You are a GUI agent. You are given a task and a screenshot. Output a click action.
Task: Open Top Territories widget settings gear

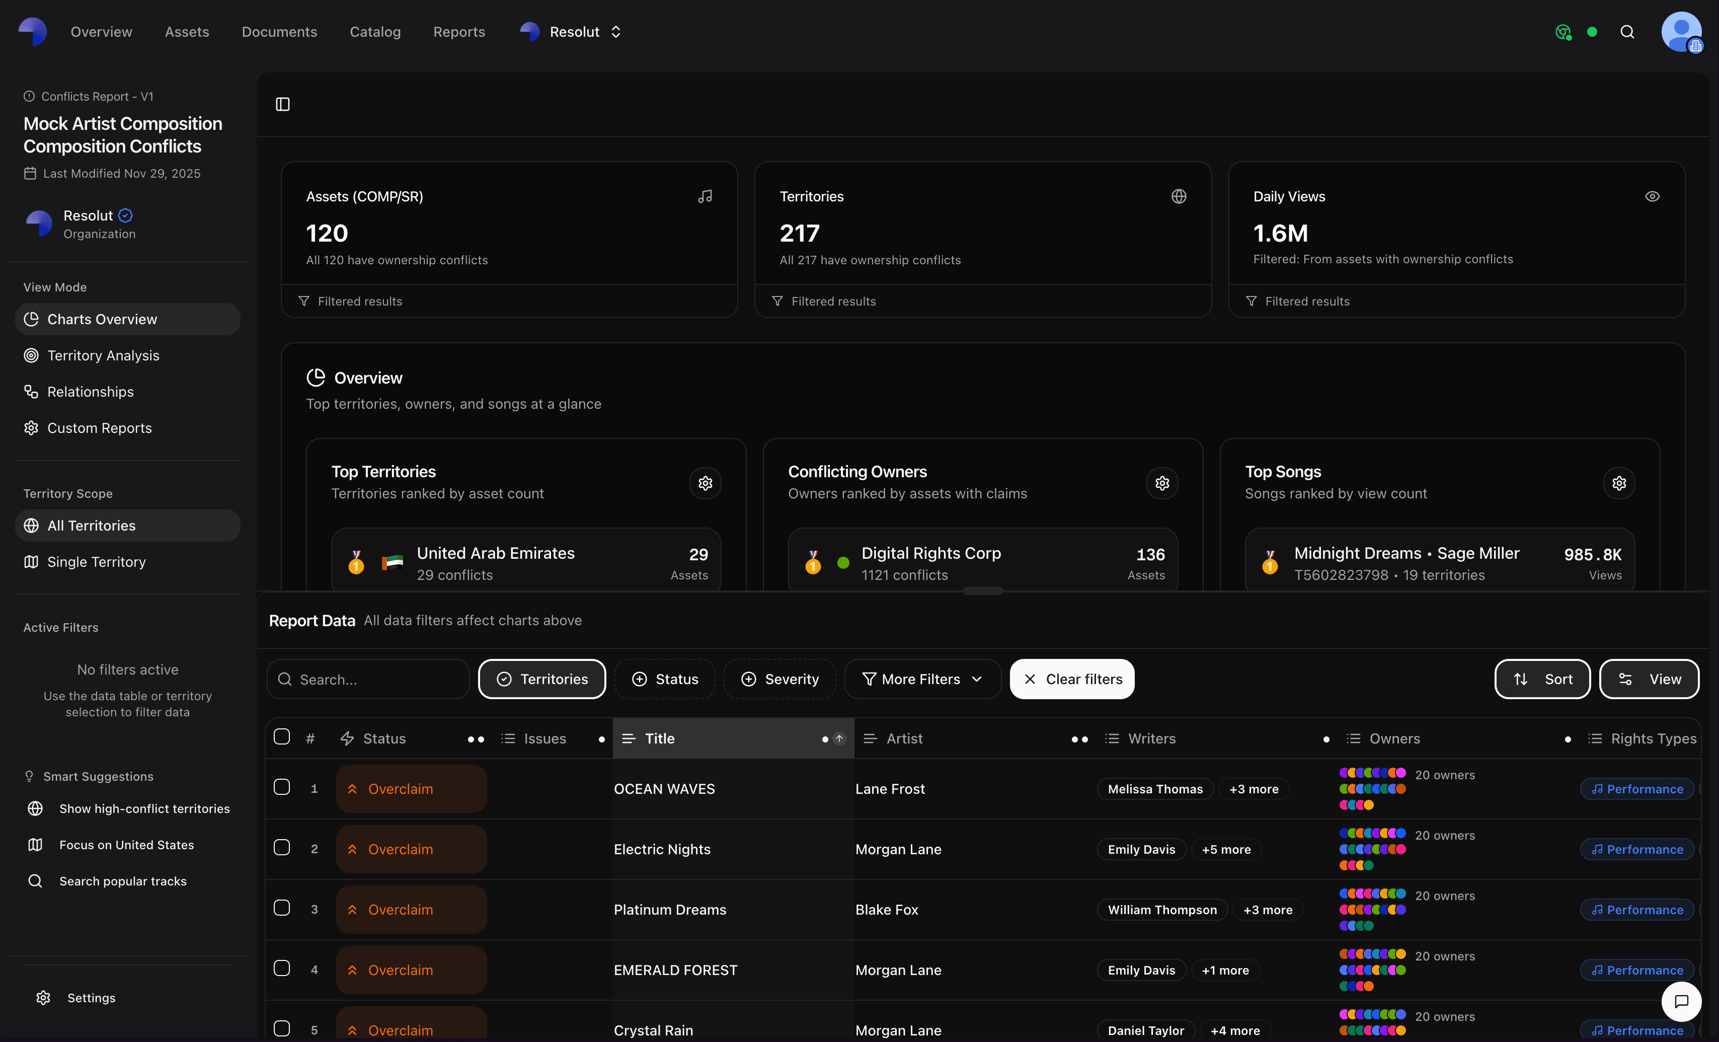click(706, 483)
